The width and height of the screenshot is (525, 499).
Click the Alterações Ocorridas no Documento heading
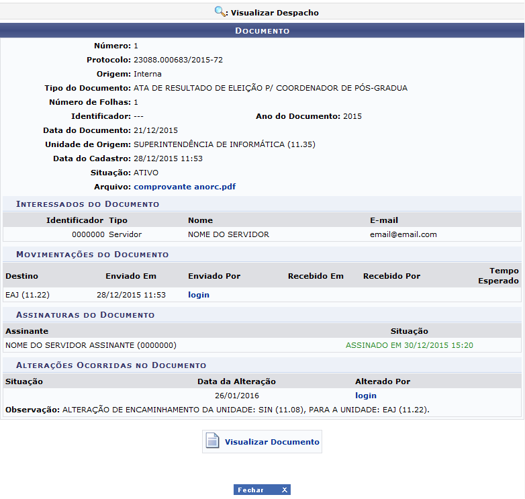pos(111,365)
